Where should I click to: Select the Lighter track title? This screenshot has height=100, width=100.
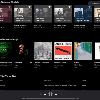(2, 85)
